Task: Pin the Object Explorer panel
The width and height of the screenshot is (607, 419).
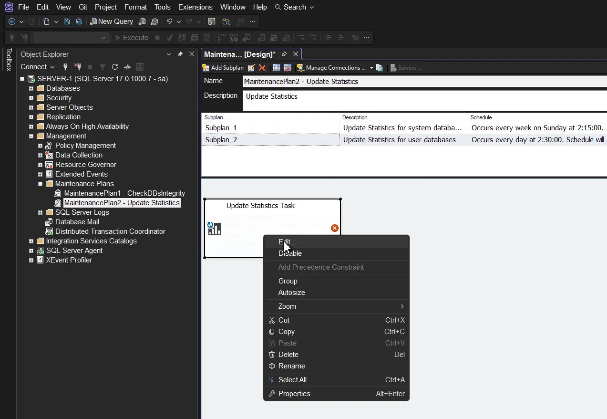Action: 180,54
